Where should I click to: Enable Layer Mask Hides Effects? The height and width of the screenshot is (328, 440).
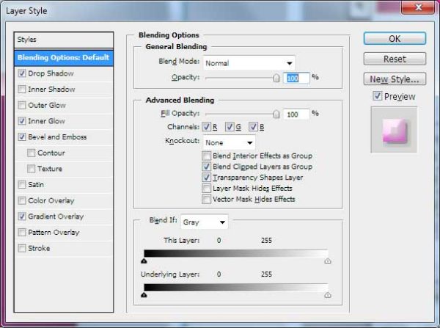206,189
